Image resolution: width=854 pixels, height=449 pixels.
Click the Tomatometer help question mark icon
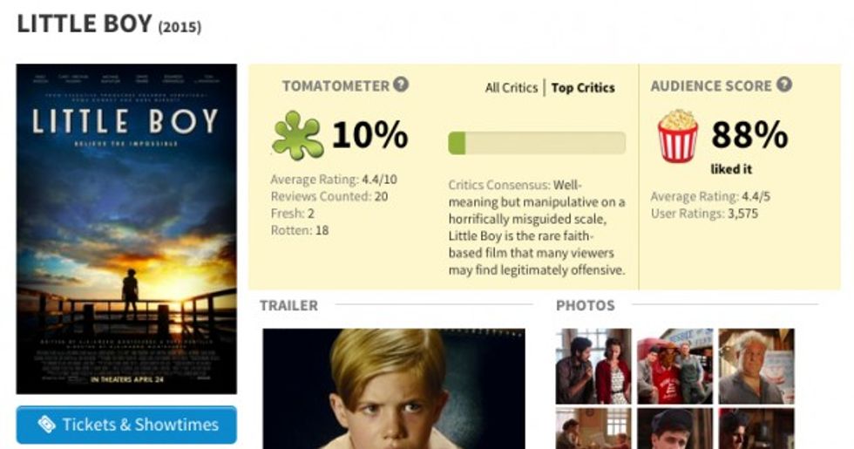coord(401,85)
